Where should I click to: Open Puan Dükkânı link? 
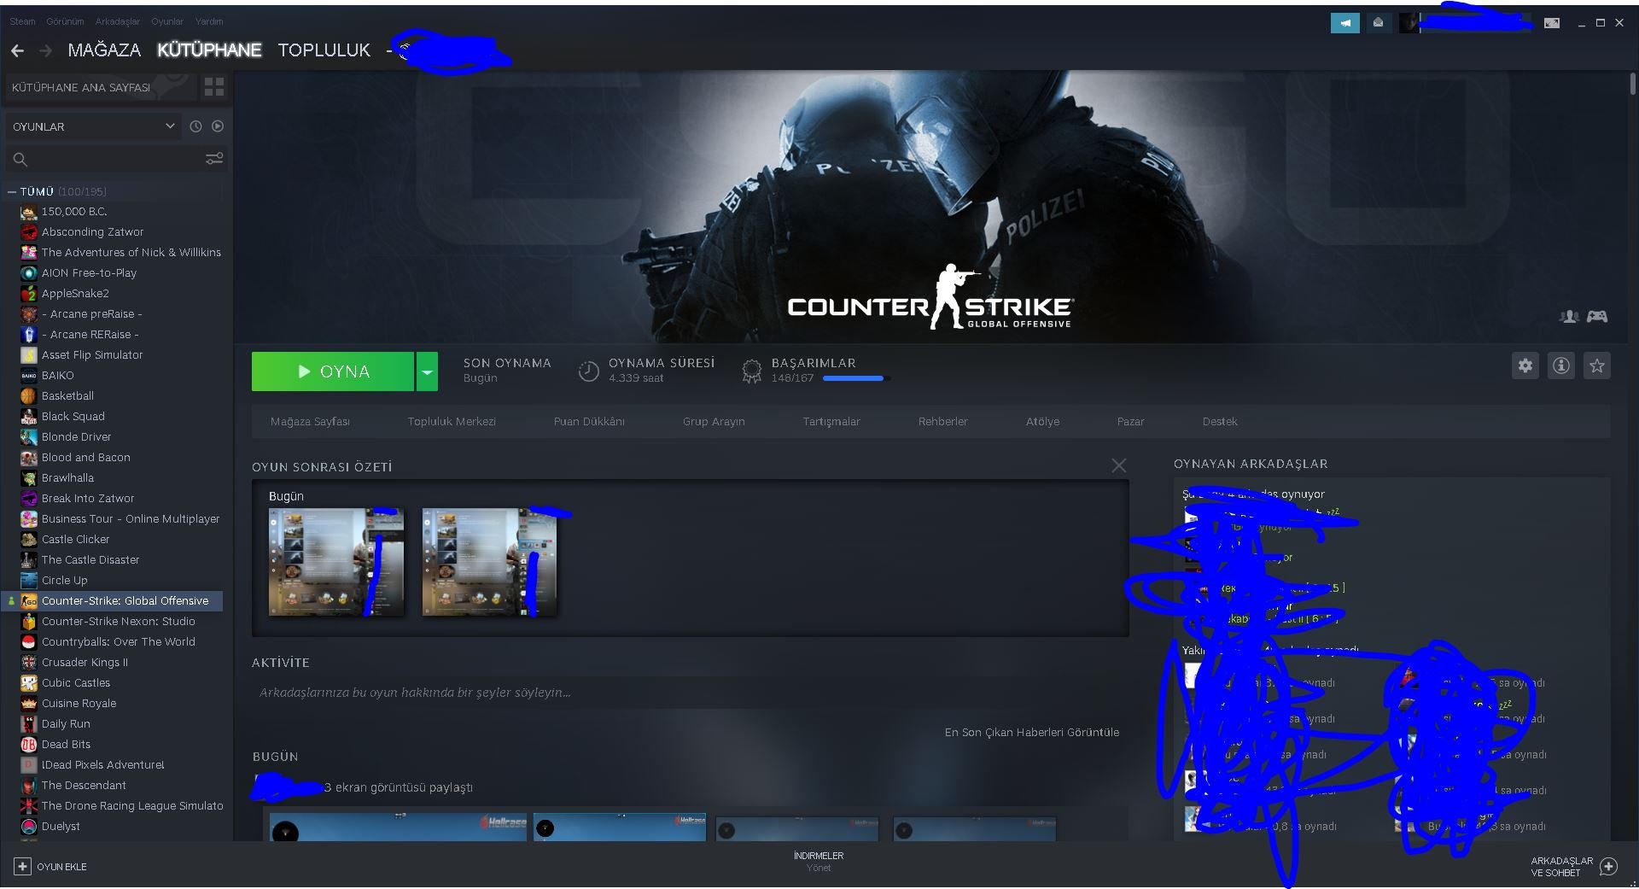click(589, 422)
